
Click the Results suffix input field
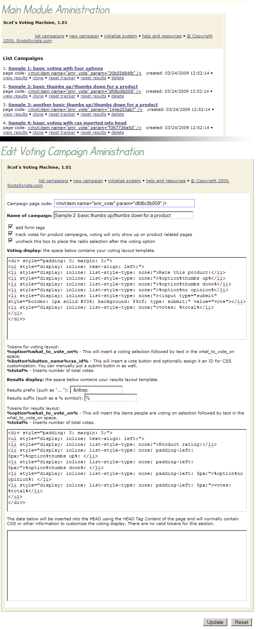tap(111, 398)
